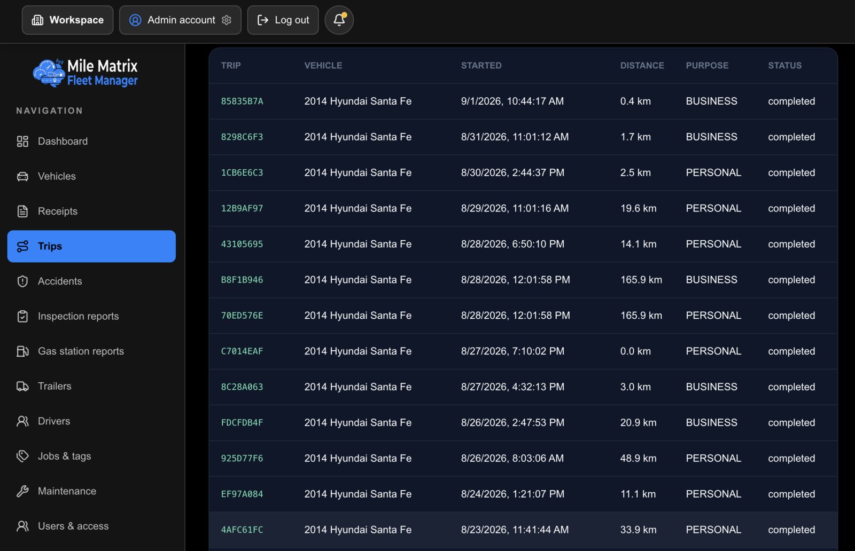Click the STARTED column header

point(481,66)
